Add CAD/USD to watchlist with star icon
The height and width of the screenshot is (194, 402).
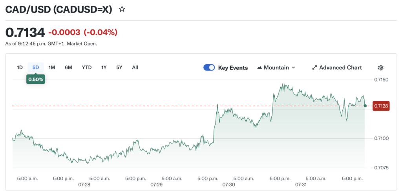(122, 9)
